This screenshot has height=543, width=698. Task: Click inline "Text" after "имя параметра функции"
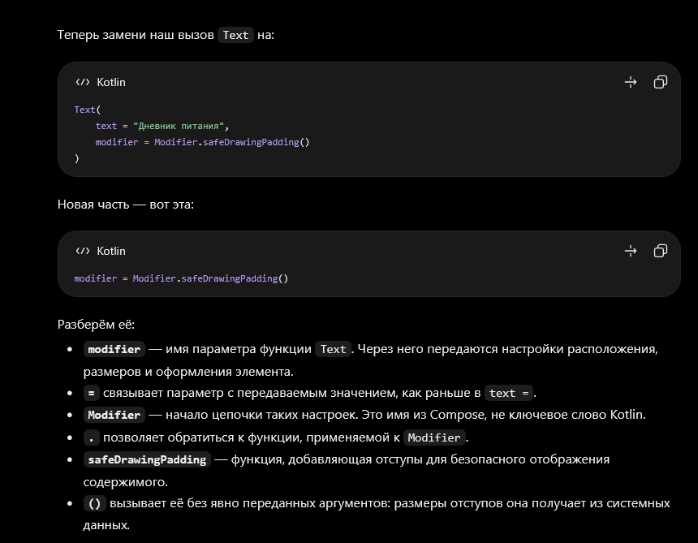point(333,349)
